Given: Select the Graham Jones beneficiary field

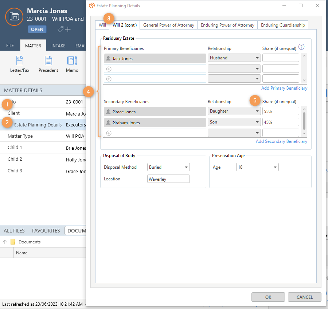Looking at the screenshot, I should point(155,122).
